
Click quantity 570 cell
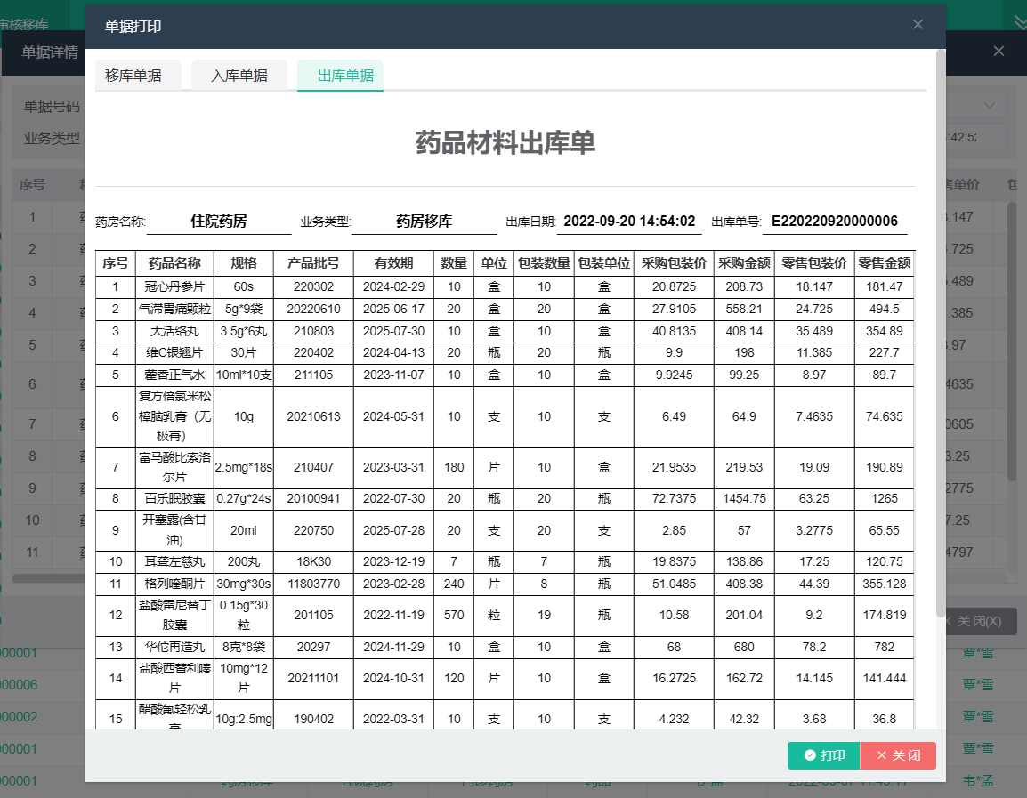(x=454, y=616)
